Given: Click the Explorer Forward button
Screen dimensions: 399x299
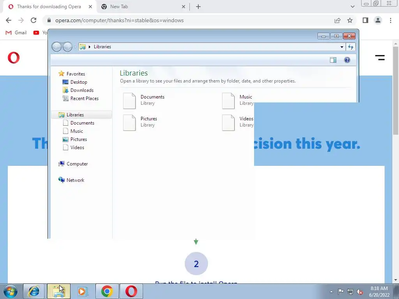Looking at the screenshot, I should pyautogui.click(x=67, y=47).
